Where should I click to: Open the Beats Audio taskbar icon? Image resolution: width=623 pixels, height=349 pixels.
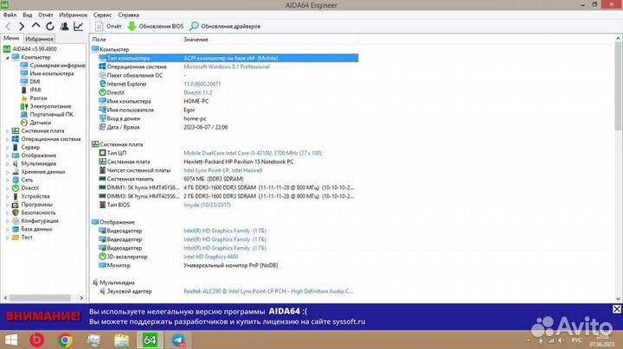tap(37, 340)
